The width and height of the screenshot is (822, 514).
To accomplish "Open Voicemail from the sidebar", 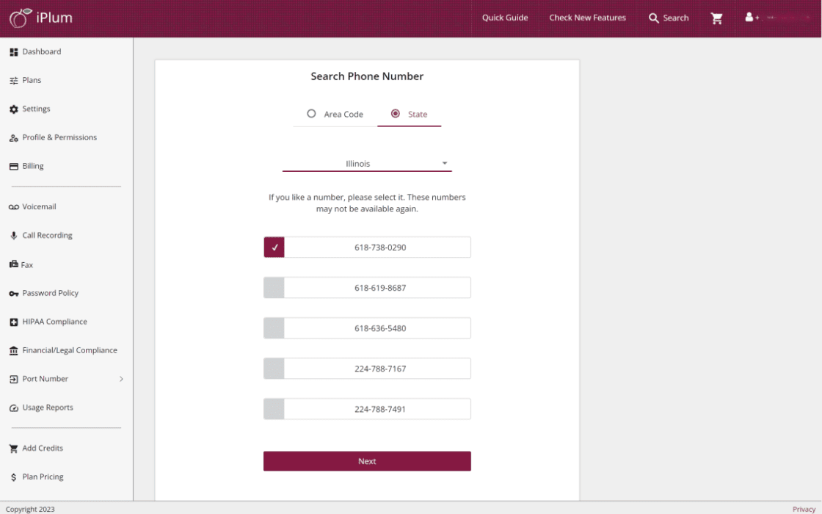I will pyautogui.click(x=39, y=207).
